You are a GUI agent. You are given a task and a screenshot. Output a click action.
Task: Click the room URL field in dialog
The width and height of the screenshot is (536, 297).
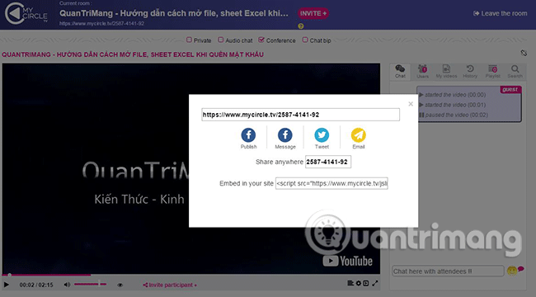coord(300,115)
